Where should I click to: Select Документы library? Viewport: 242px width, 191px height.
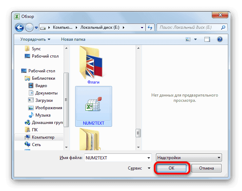[x=43, y=93]
